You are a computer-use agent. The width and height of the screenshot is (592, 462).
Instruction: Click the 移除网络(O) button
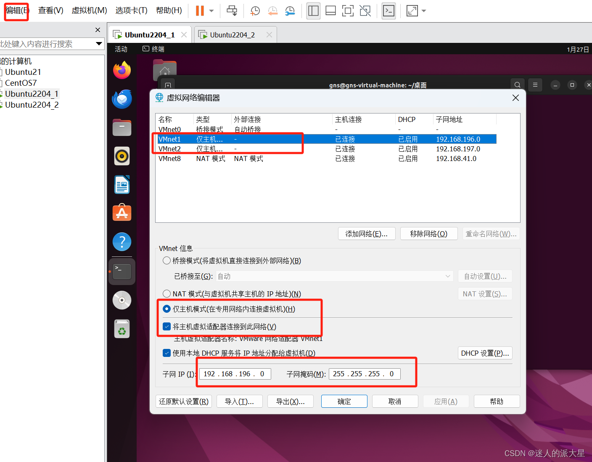[x=429, y=234]
